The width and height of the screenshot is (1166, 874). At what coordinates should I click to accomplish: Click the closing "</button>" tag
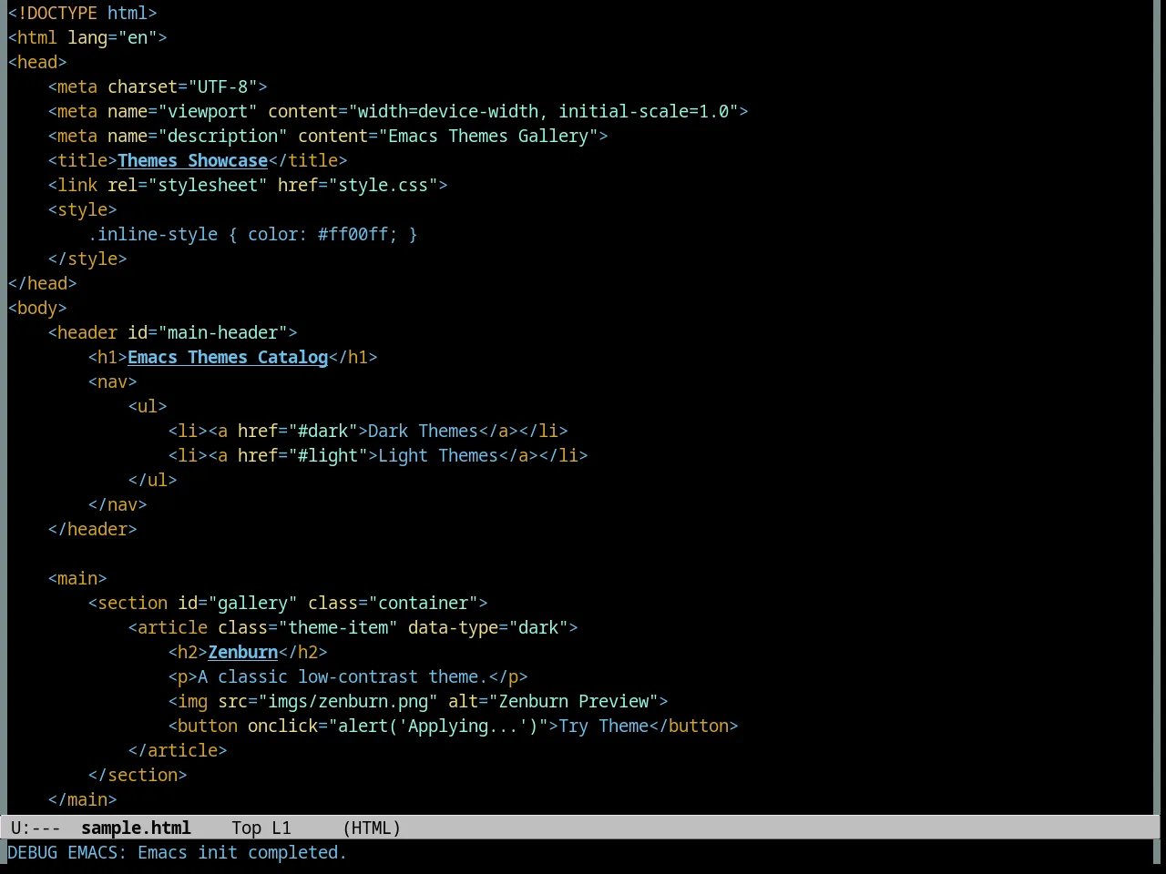pyautogui.click(x=693, y=726)
